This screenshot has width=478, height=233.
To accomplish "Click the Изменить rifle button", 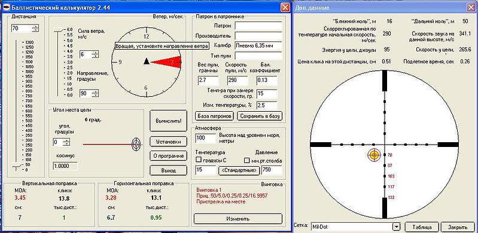I will click(238, 219).
